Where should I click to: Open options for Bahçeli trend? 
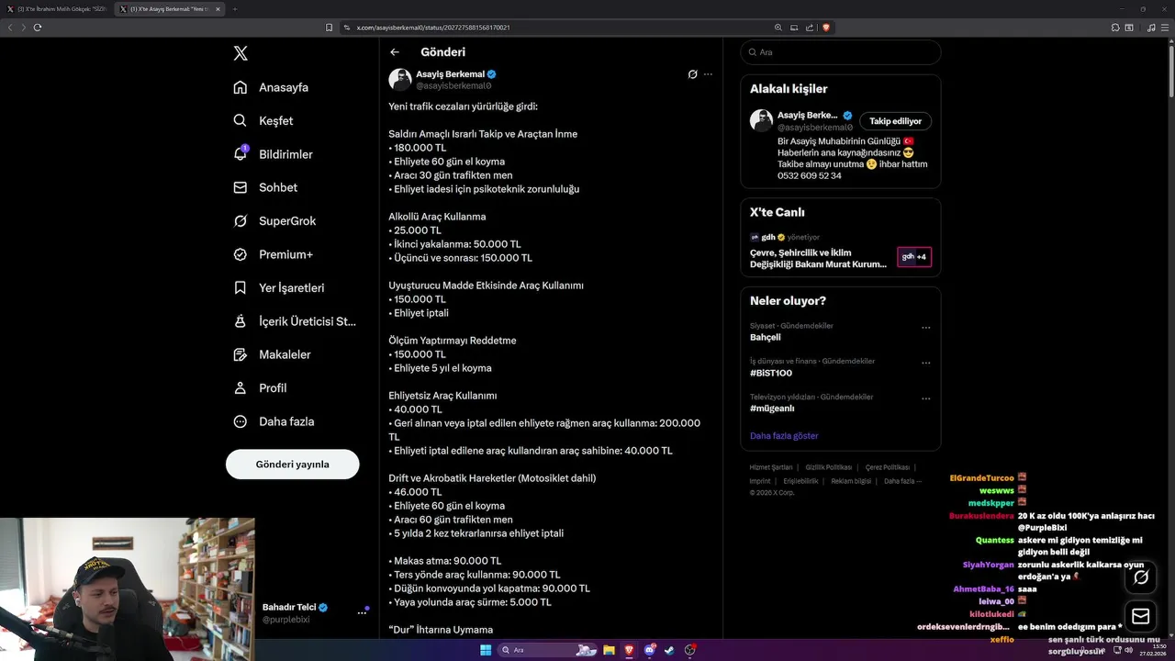pyautogui.click(x=925, y=328)
